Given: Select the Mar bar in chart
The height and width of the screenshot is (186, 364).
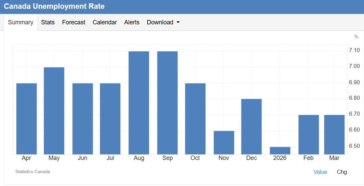Looking at the screenshot, I should coord(334,135).
